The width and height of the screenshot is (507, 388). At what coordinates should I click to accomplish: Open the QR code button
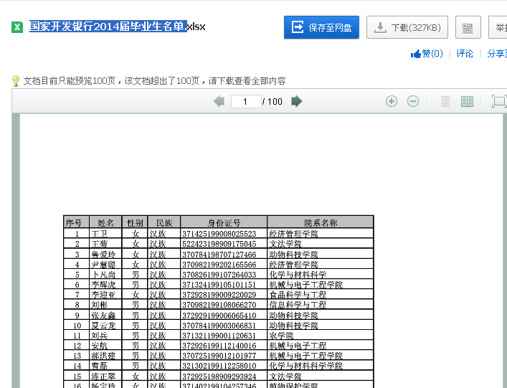[x=468, y=27]
